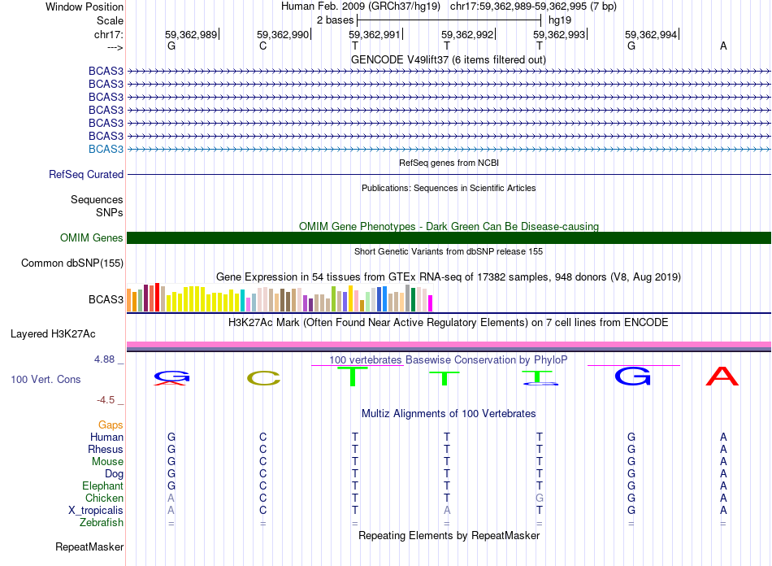Open 'Publications: Sequences in Scientific Articles' title

[449, 188]
